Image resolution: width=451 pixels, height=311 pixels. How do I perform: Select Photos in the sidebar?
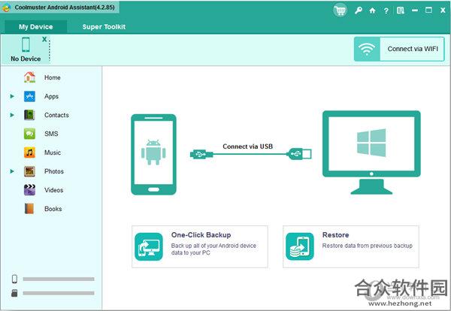pyautogui.click(x=54, y=171)
